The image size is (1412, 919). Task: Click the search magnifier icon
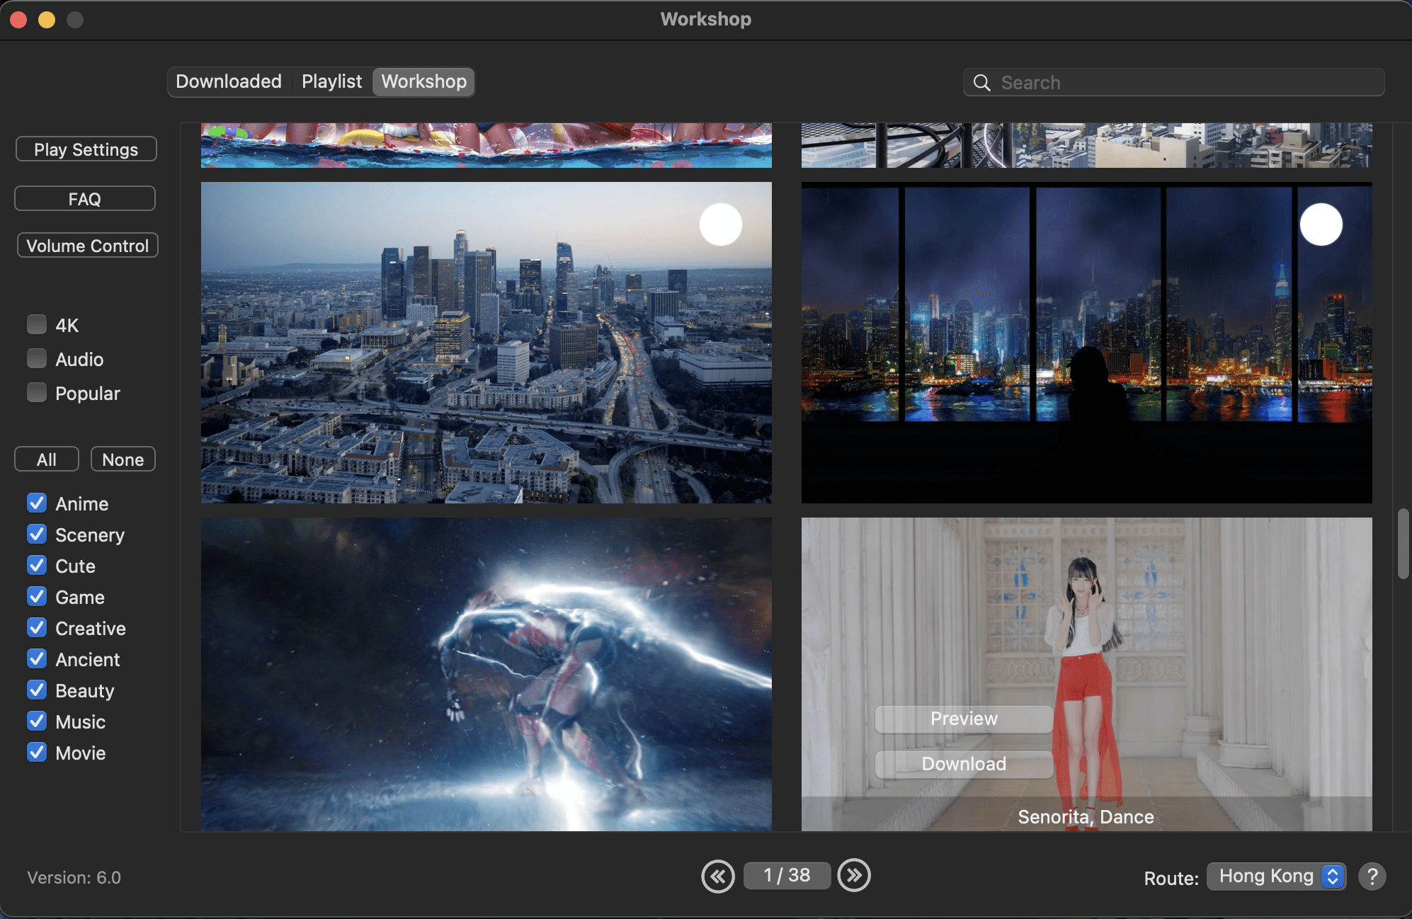point(981,83)
